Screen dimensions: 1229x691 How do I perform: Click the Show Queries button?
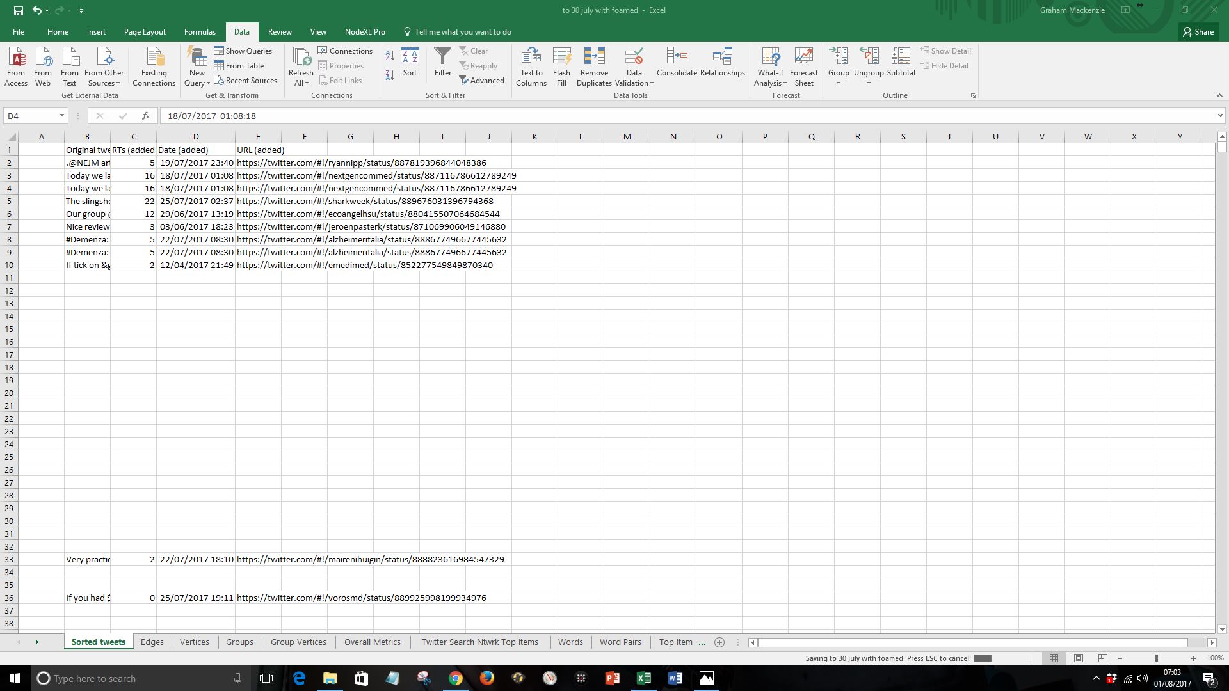click(x=243, y=51)
